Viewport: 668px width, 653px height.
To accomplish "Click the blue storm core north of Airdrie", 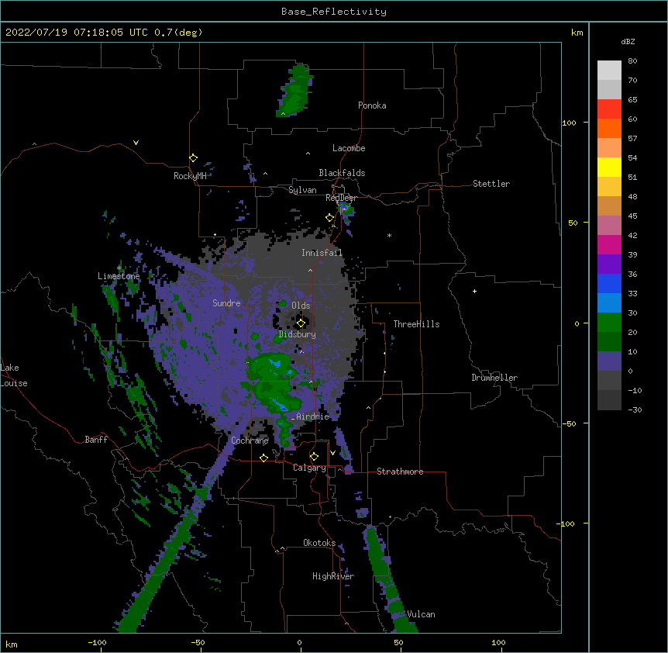I will coord(281,406).
